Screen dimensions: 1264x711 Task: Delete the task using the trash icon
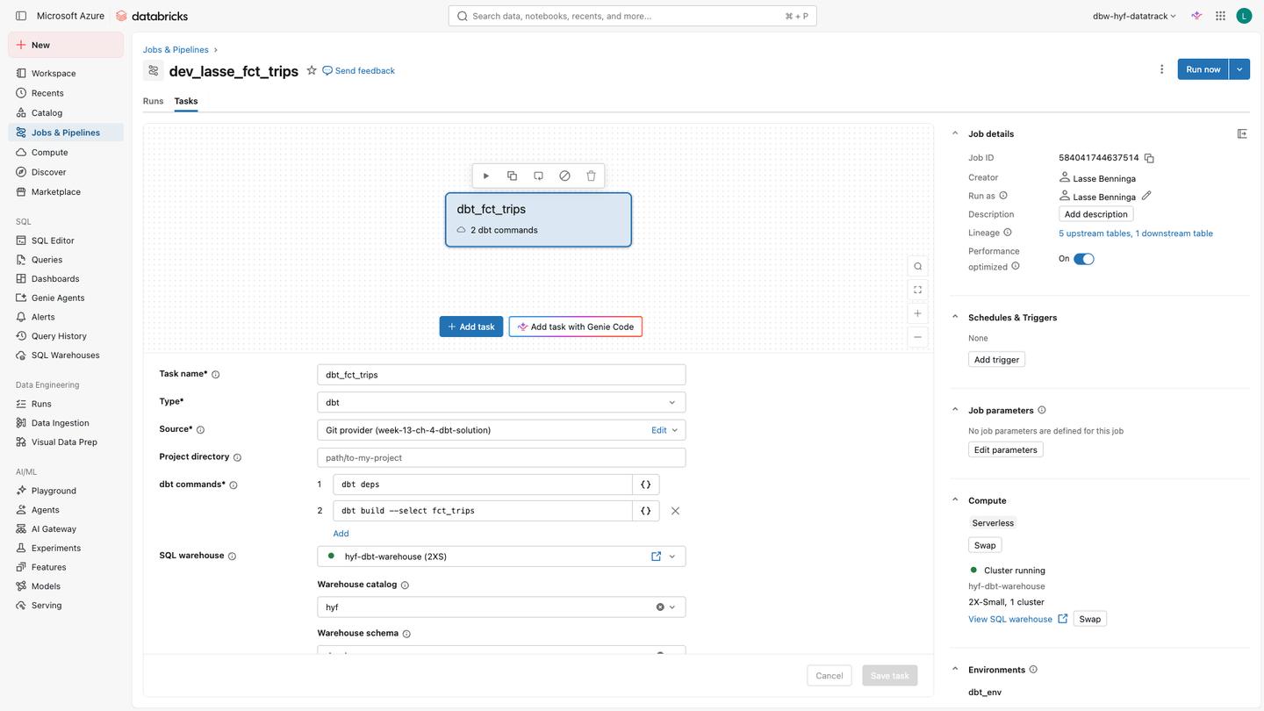pos(592,176)
